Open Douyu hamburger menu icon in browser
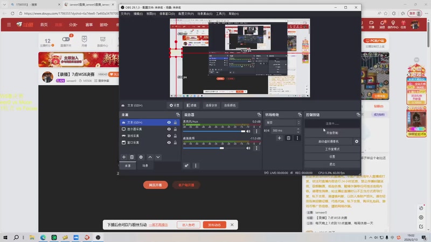Viewport: 431px width, 242px height. point(9,25)
